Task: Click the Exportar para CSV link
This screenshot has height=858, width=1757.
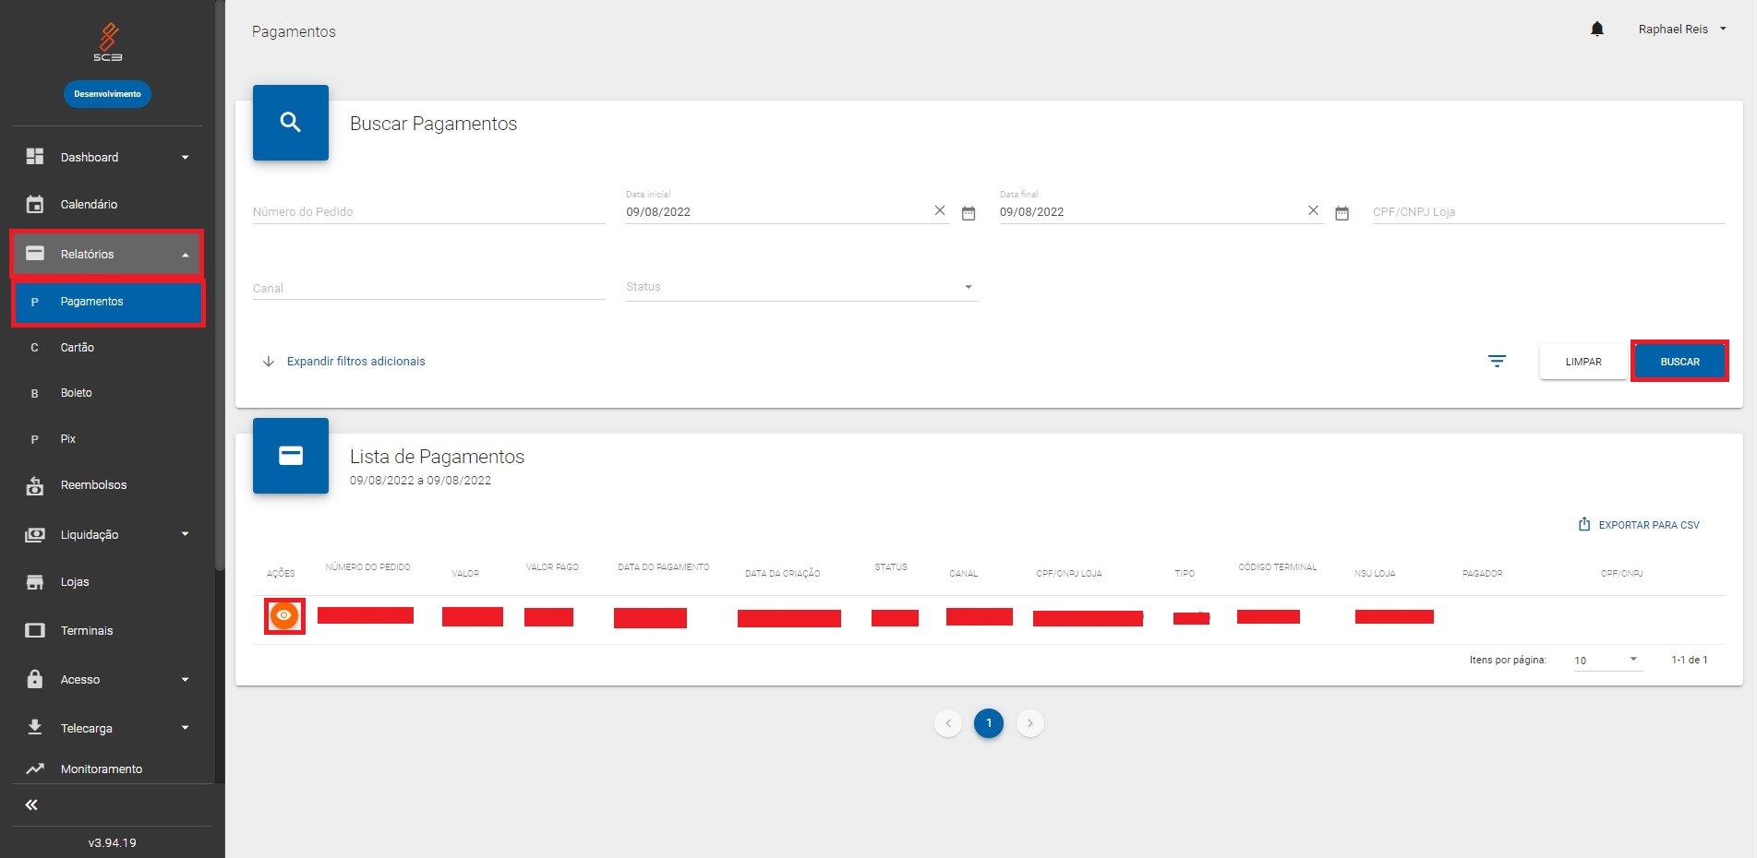Action: pos(1639,525)
